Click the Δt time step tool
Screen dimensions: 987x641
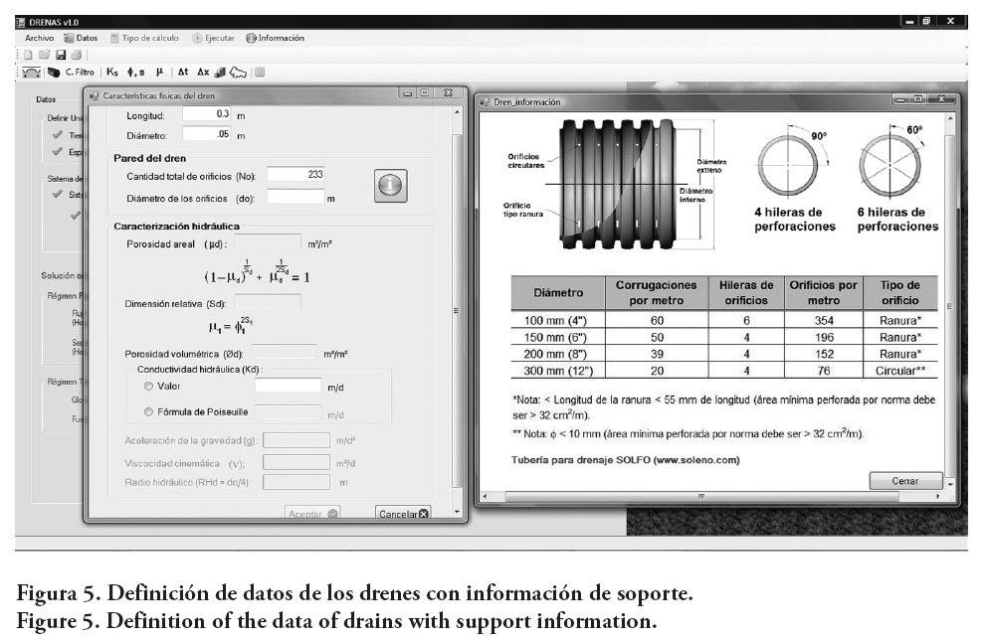pyautogui.click(x=183, y=73)
